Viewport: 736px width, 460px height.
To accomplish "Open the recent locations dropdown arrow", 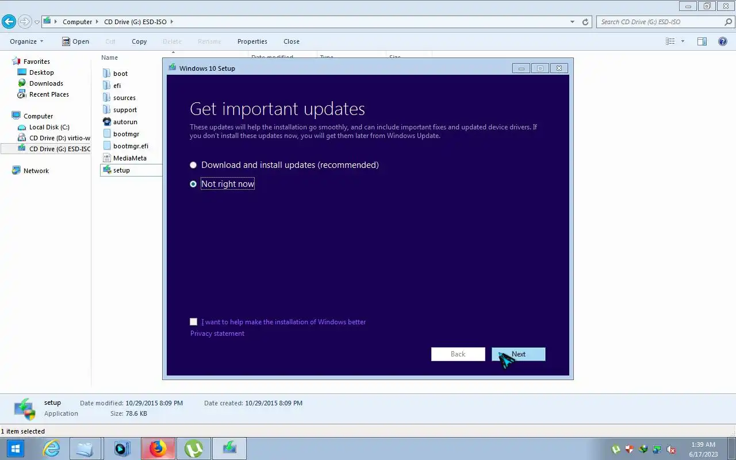I will pos(37,22).
